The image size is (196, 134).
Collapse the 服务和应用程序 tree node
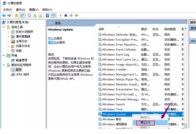point(4,65)
